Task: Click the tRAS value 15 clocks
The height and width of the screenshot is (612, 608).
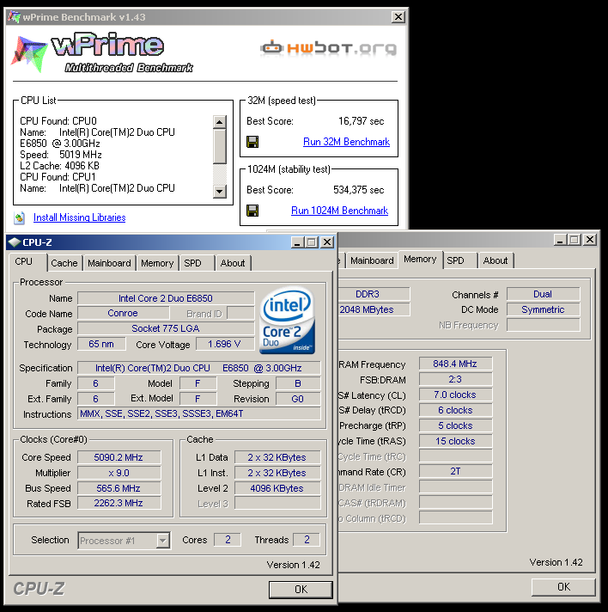Action: [x=455, y=441]
